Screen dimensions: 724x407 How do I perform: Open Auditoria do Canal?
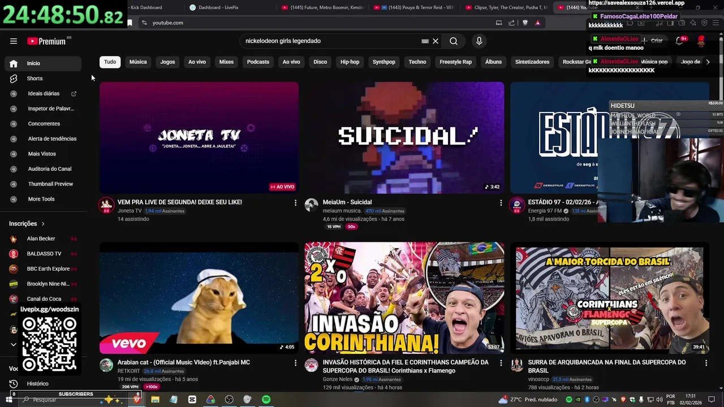click(x=43, y=169)
